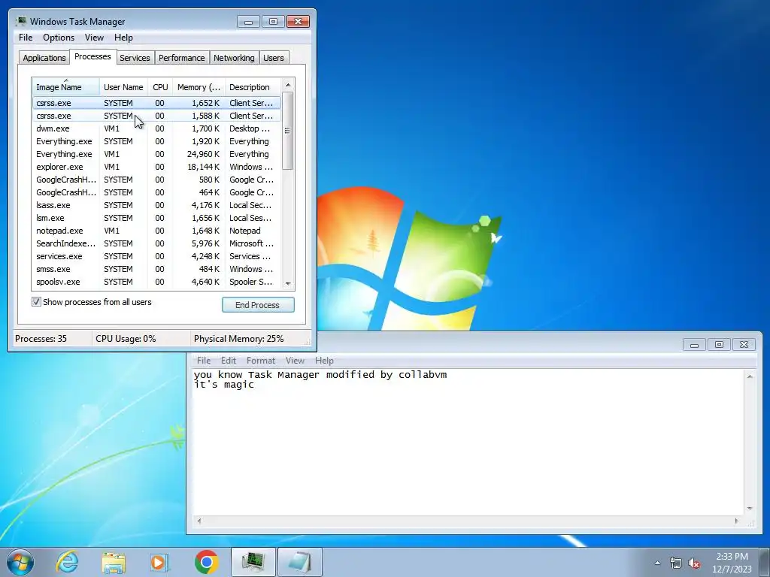Open Windows Media Player from taskbar
The image size is (770, 577).
point(159,562)
